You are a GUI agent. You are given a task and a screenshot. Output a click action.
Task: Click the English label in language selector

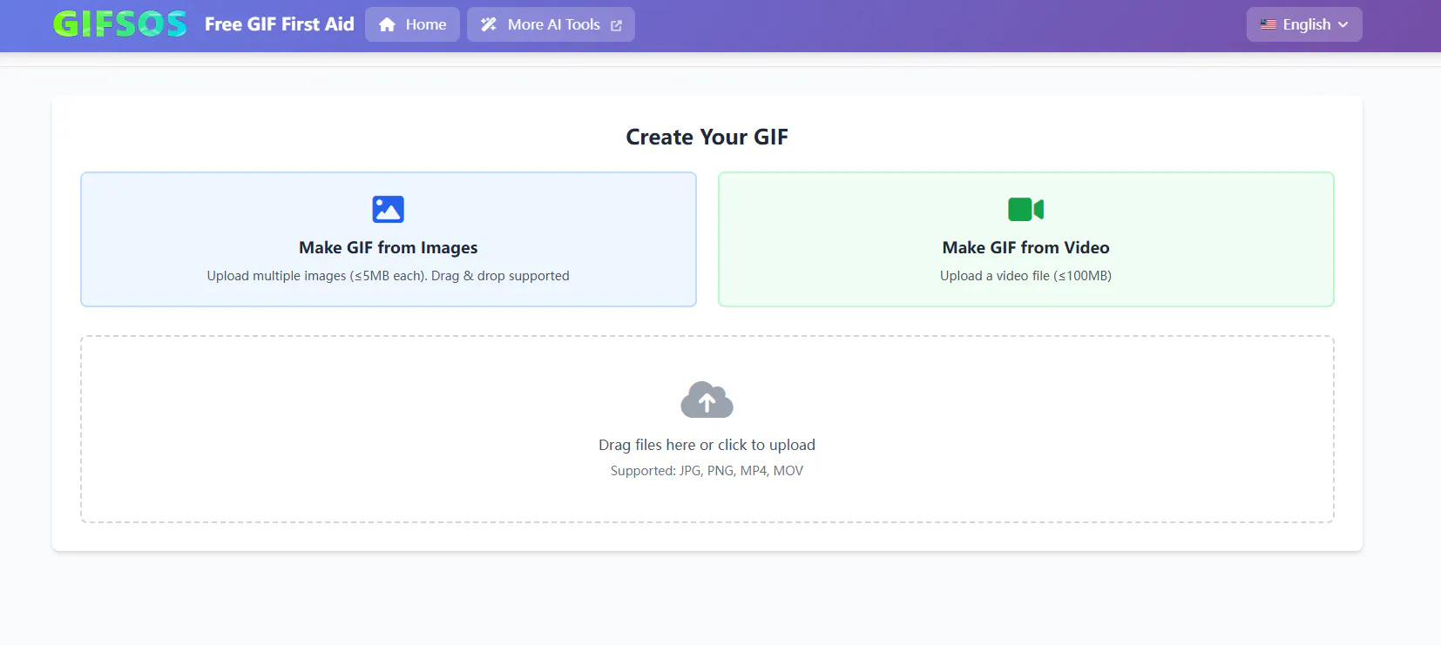tap(1307, 24)
